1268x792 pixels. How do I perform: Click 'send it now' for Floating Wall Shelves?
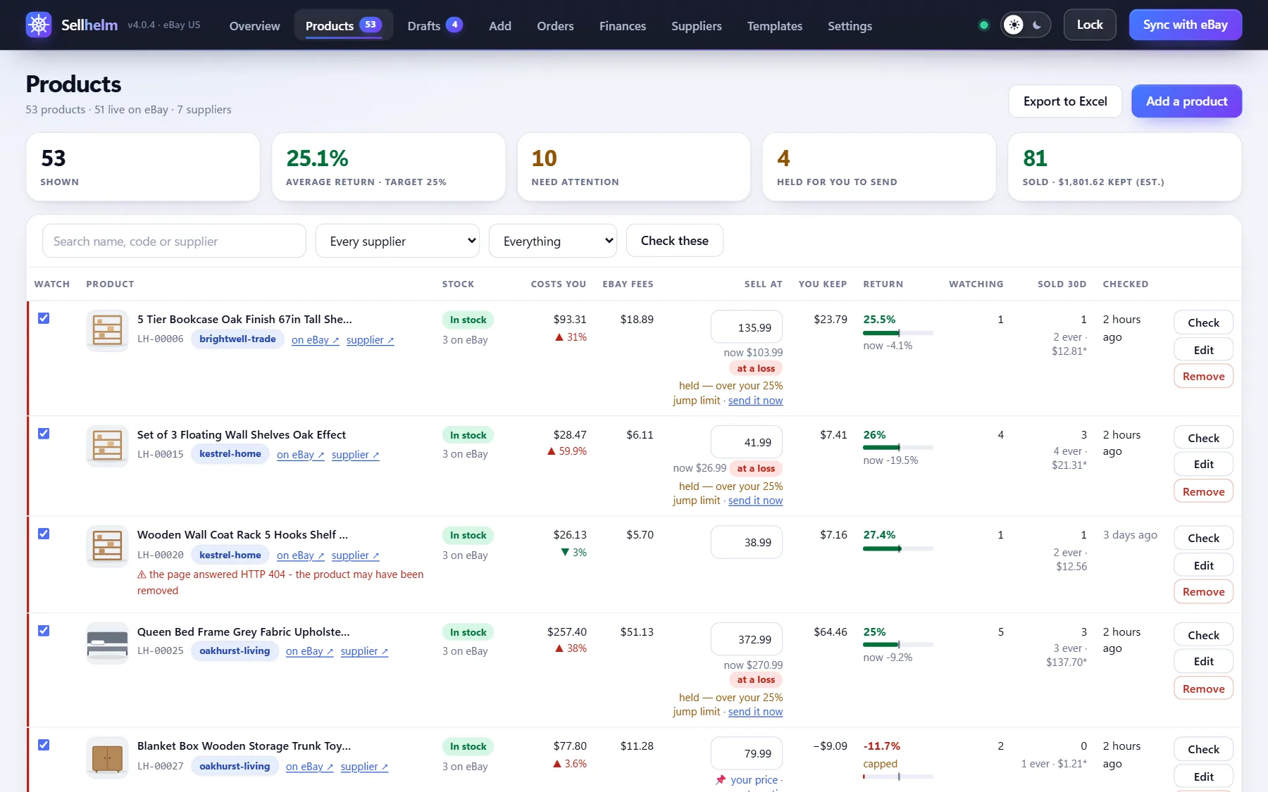tap(755, 501)
